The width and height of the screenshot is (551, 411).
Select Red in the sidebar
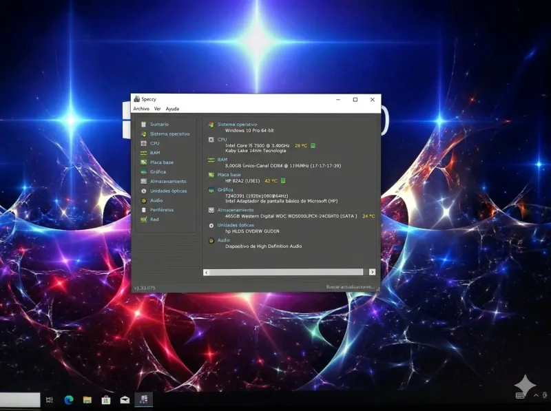pyautogui.click(x=154, y=219)
